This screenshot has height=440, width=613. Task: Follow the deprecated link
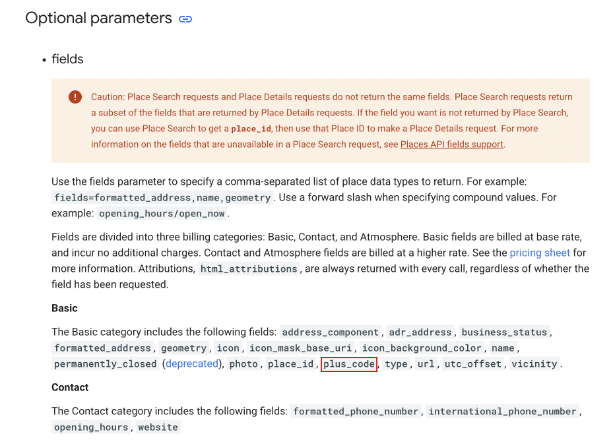tap(192, 363)
